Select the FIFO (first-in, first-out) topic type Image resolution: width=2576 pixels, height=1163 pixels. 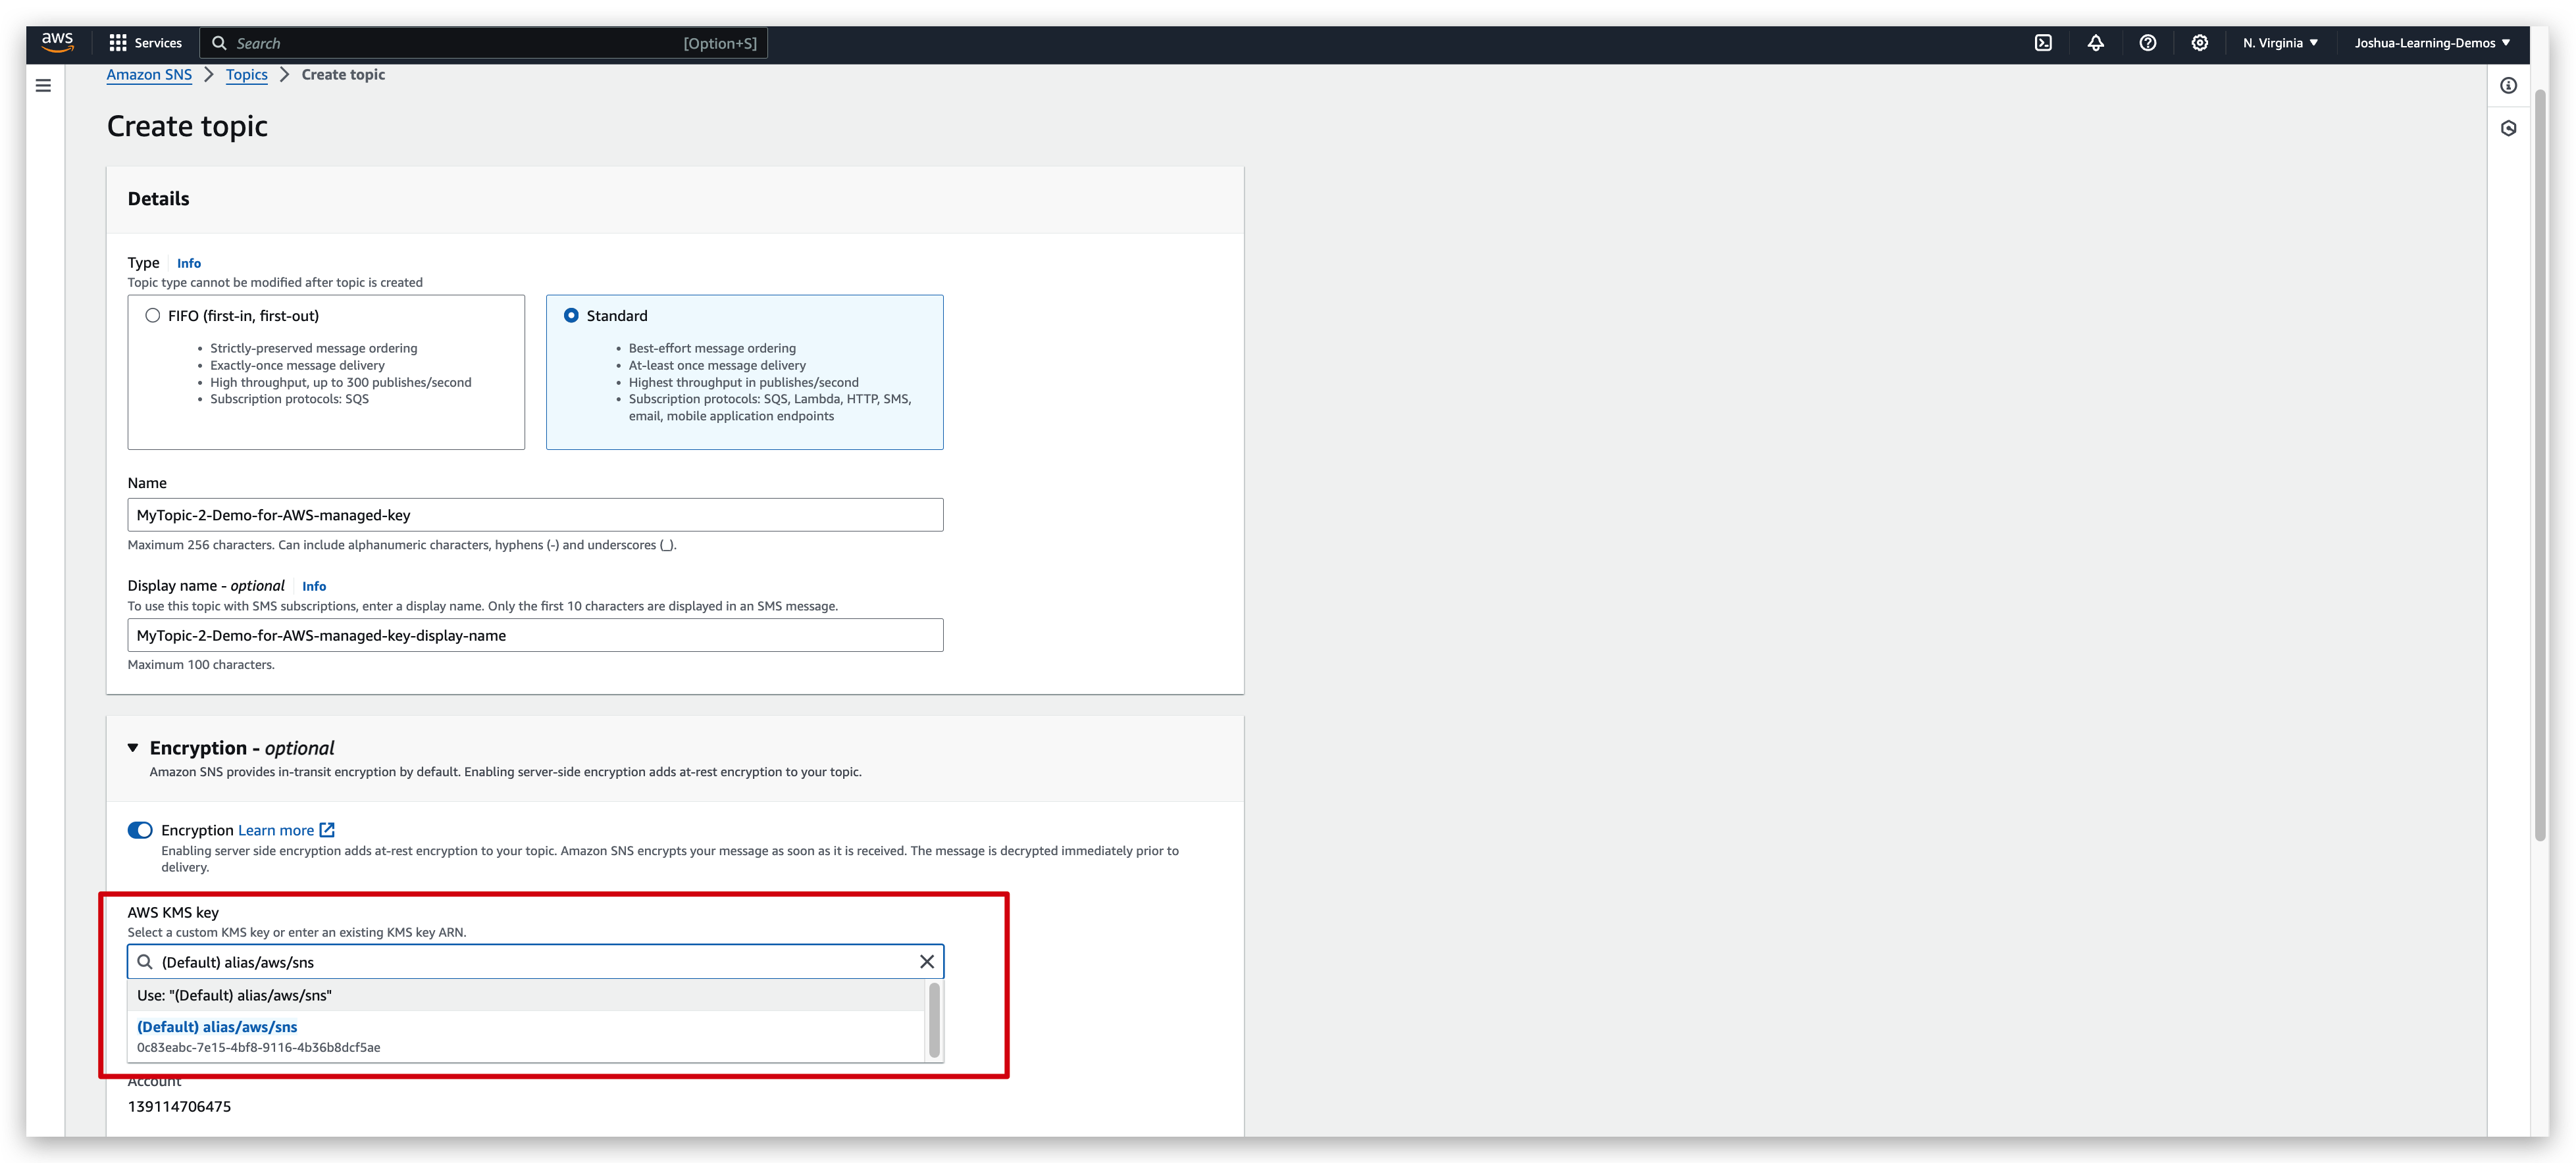(152, 314)
